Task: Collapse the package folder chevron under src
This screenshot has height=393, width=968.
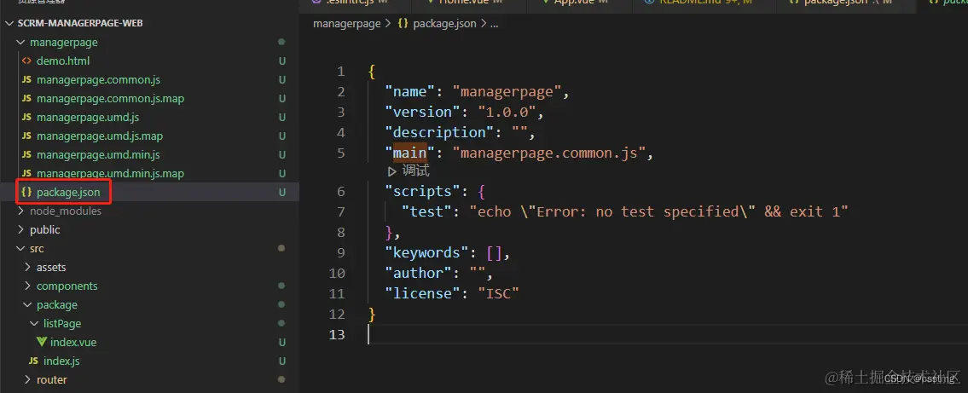Action: coord(27,305)
